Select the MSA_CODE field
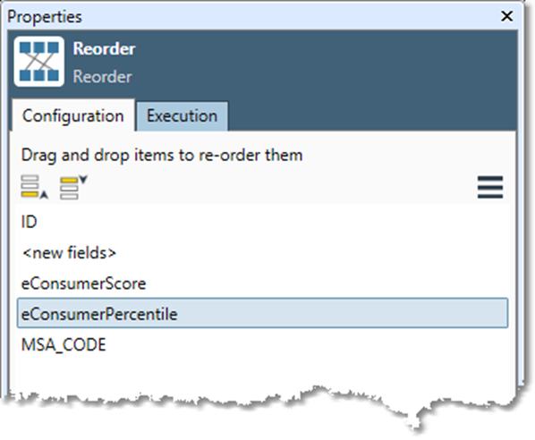 (262, 344)
